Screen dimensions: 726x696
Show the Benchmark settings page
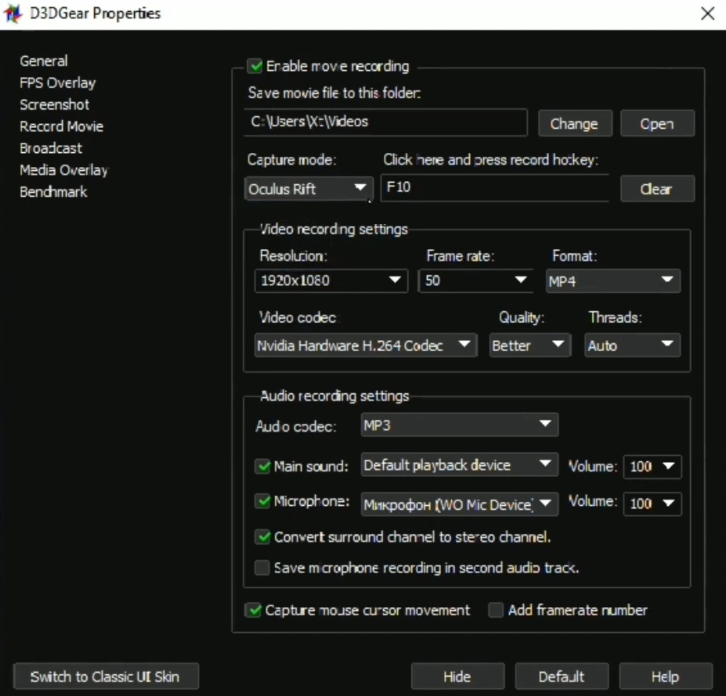53,191
